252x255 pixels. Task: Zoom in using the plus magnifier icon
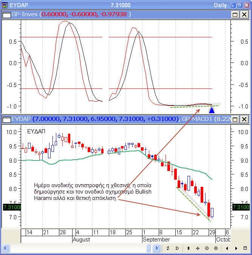click(x=216, y=249)
